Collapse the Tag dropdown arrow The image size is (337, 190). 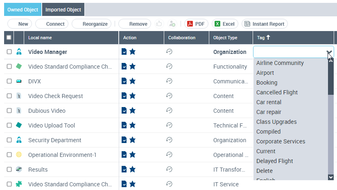pyautogui.click(x=329, y=52)
